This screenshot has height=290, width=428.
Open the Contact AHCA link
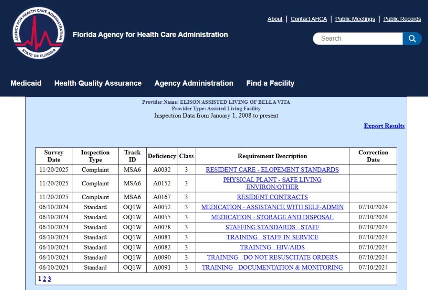click(308, 19)
